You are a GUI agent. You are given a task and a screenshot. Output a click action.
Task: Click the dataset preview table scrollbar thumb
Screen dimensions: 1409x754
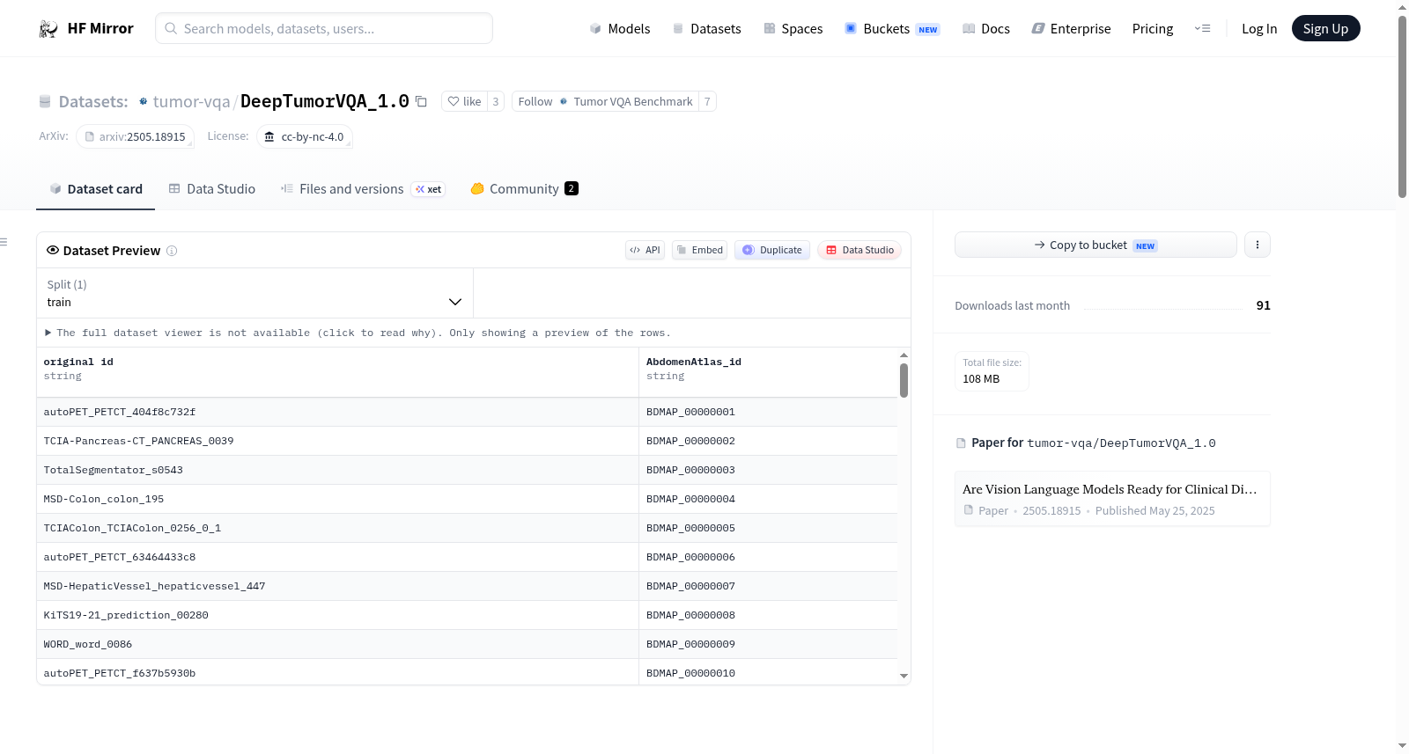(x=904, y=380)
